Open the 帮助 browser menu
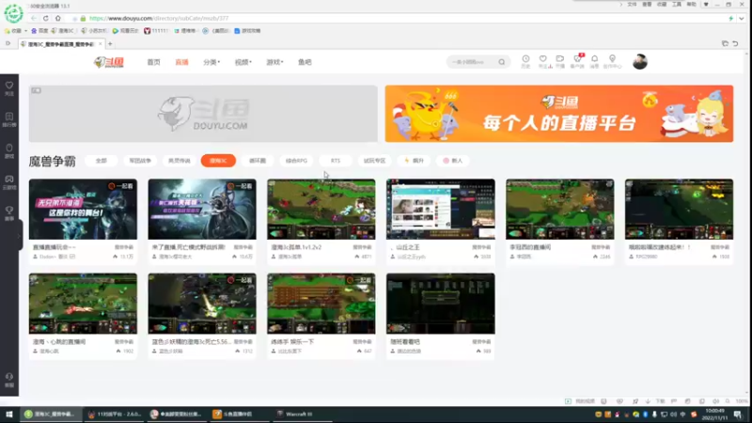This screenshot has width=752, height=423. pos(692,5)
